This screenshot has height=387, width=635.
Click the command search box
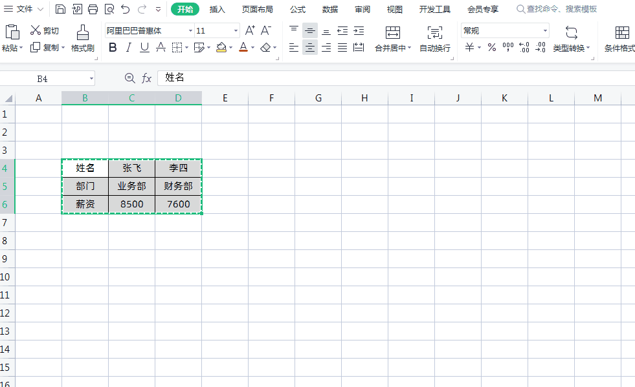[x=557, y=9]
